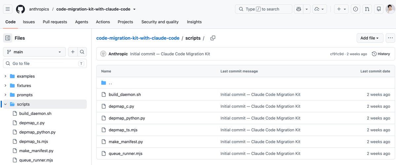
Task: Switch to the Pull requests tab
Action: (x=55, y=22)
